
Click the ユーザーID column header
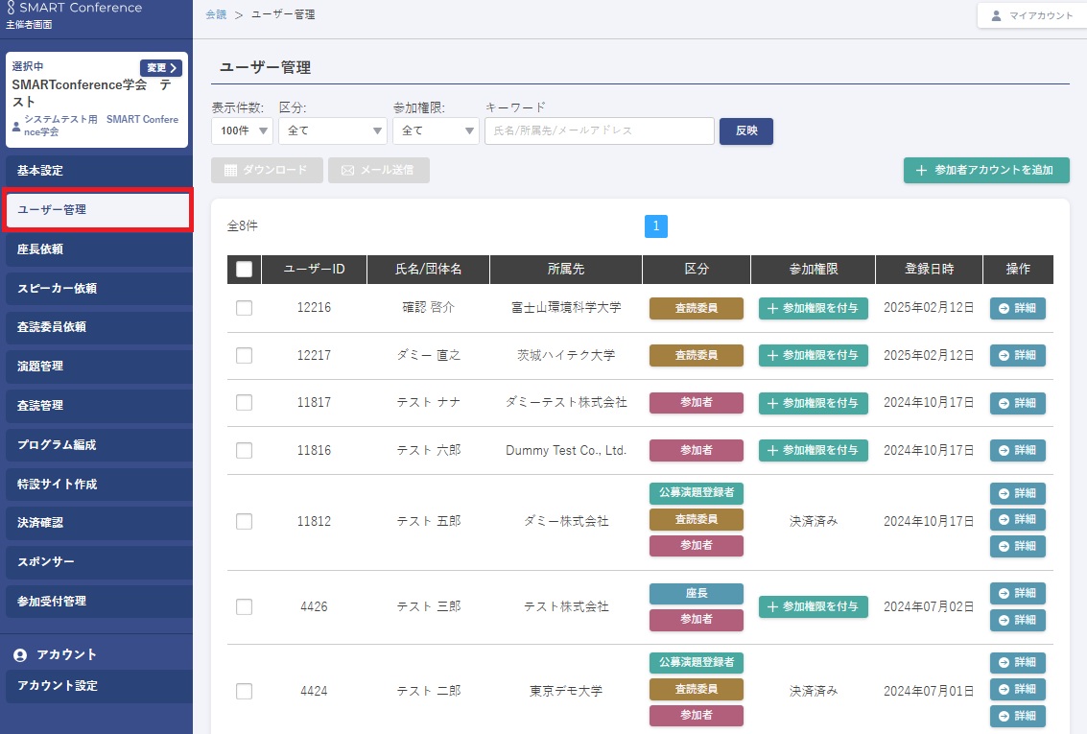point(314,269)
